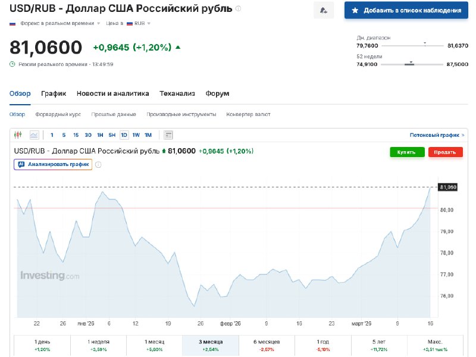Image resolution: width=476 pixels, height=357 pixels.
Task: Select the candlestick chart type icon
Action: [x=18, y=135]
